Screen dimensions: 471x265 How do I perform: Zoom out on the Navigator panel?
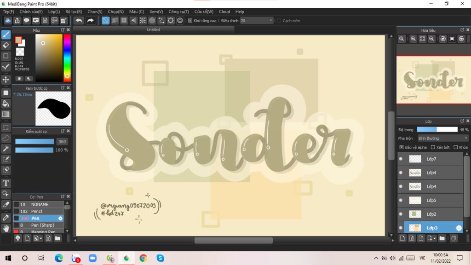click(431, 39)
